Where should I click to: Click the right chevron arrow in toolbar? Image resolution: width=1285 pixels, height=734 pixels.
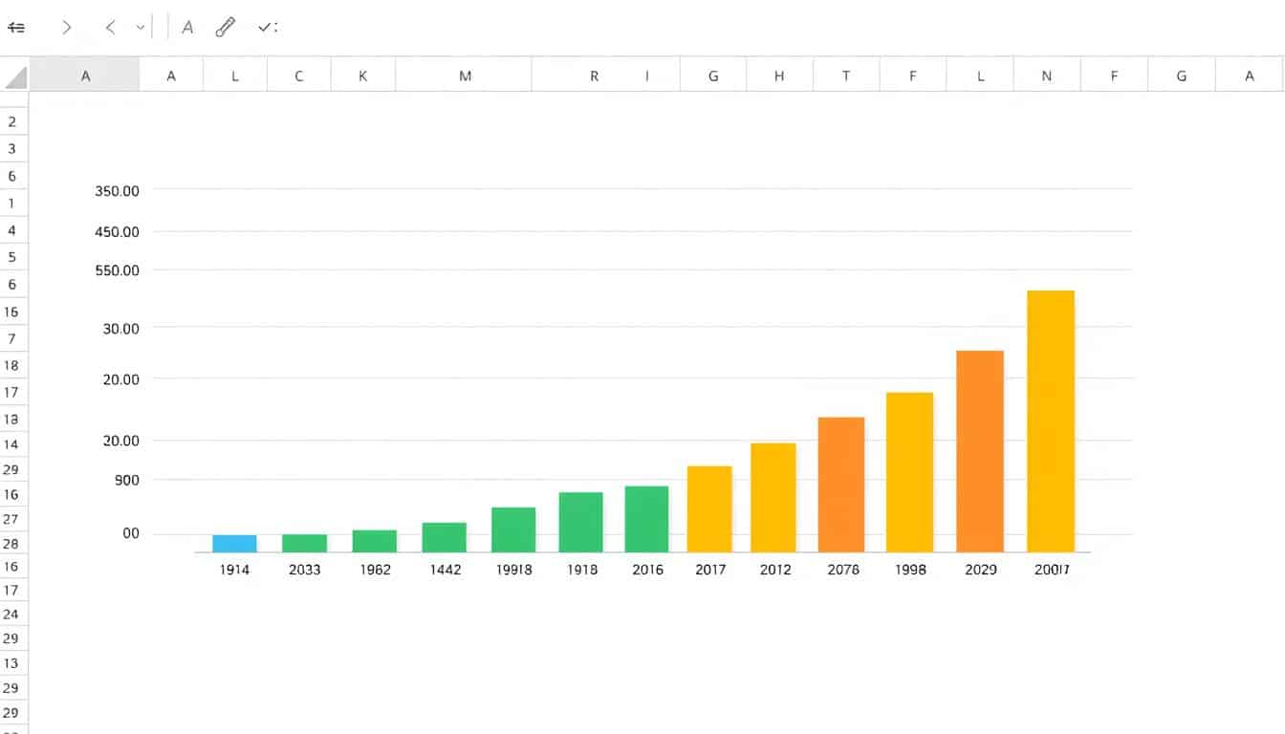[x=66, y=28]
